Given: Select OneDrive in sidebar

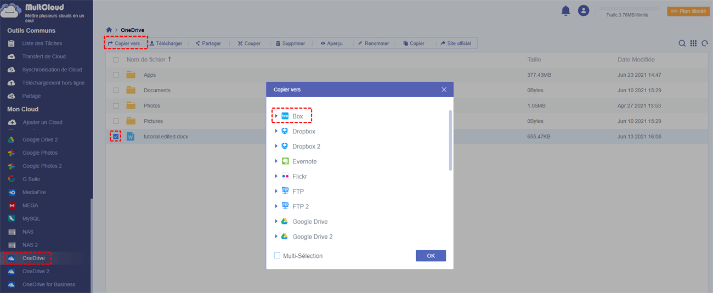Looking at the screenshot, I should (x=33, y=258).
